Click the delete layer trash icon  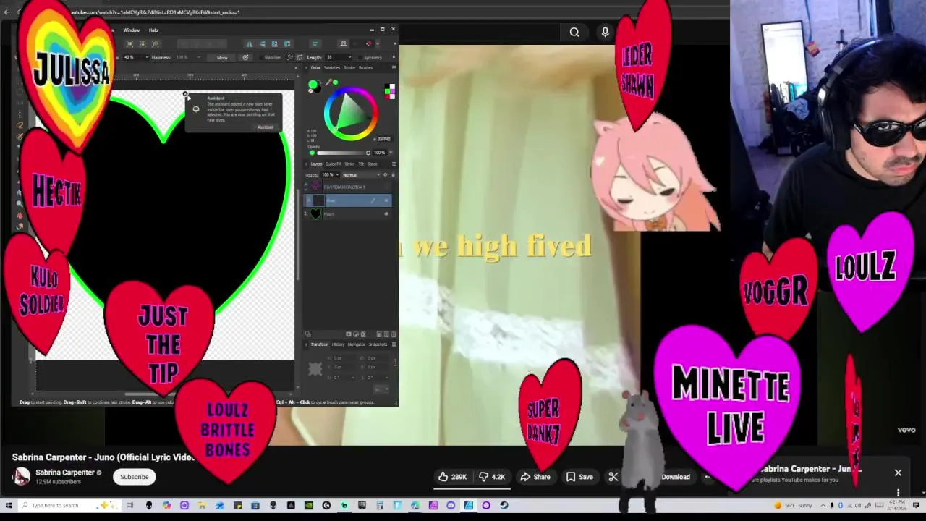(x=394, y=334)
